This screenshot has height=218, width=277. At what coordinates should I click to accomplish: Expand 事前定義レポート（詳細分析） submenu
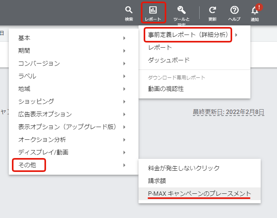click(x=188, y=35)
